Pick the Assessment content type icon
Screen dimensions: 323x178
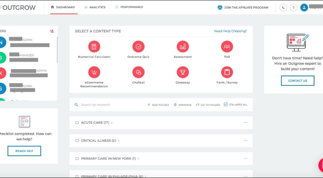pos(183,47)
